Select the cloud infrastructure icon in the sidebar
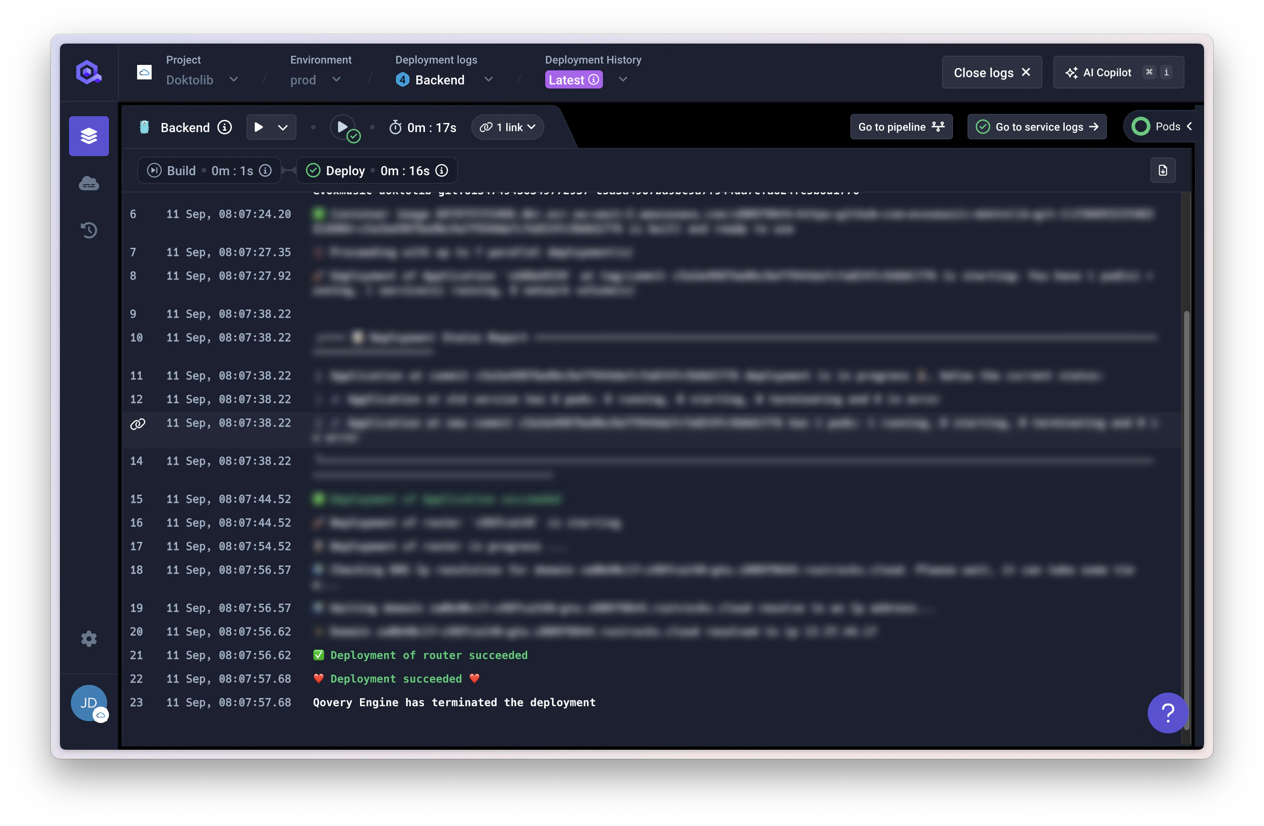 pos(89,183)
